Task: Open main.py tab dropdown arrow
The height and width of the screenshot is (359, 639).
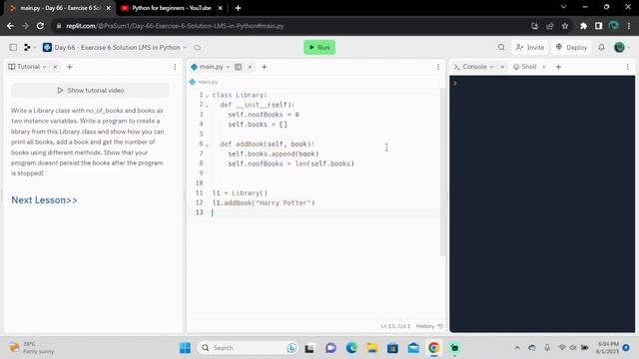Action: pos(228,67)
